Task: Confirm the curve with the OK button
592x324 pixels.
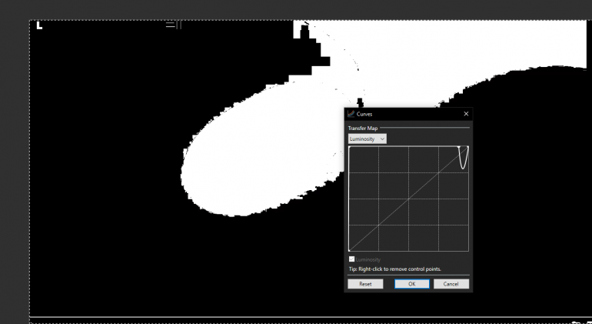Action: (x=411, y=284)
